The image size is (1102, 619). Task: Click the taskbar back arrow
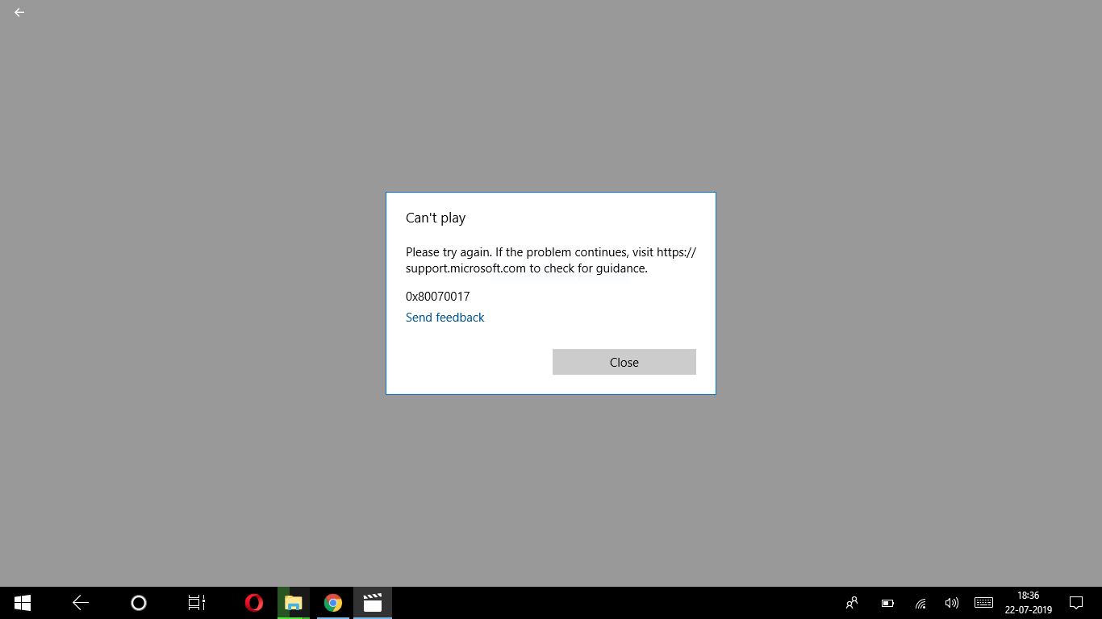pyautogui.click(x=80, y=602)
